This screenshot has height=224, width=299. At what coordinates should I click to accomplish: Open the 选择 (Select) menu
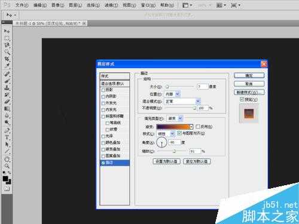pyautogui.click(x=93, y=5)
